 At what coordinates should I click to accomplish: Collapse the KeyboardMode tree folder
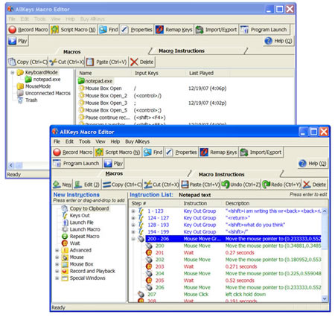coord(12,72)
